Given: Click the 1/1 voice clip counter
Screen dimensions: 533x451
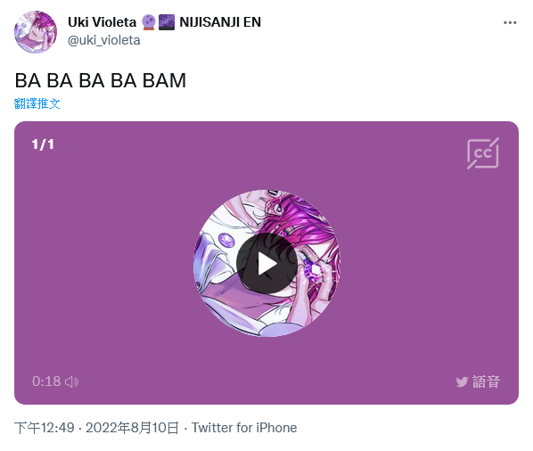Looking at the screenshot, I should (43, 144).
